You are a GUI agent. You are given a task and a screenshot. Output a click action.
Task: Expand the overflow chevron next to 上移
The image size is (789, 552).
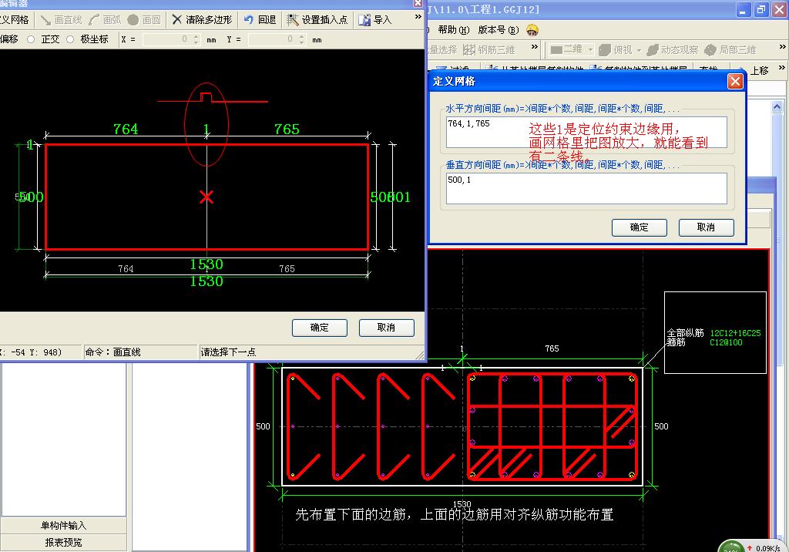click(x=781, y=68)
